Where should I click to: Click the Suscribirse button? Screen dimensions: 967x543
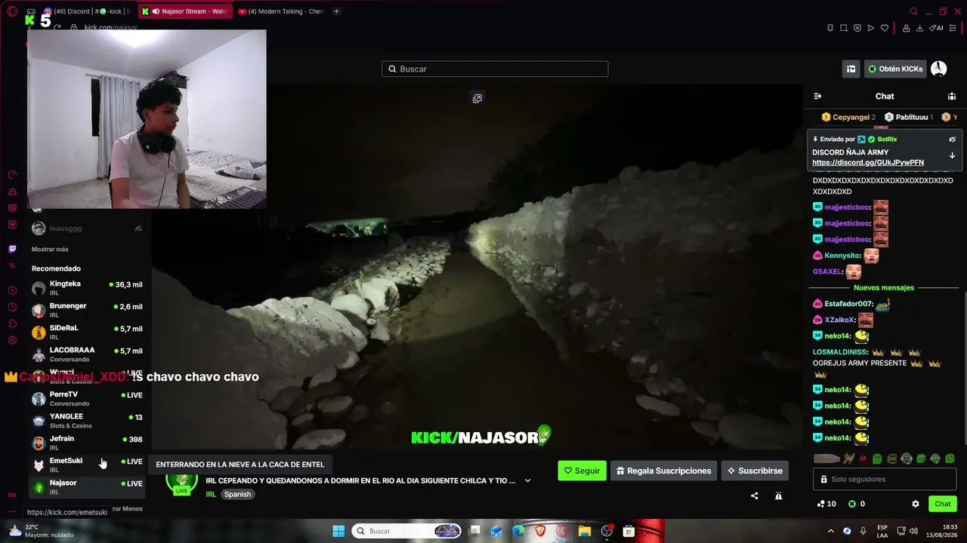[x=755, y=471]
